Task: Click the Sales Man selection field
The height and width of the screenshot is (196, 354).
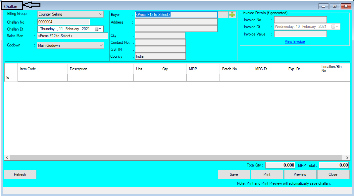Action: (x=70, y=35)
